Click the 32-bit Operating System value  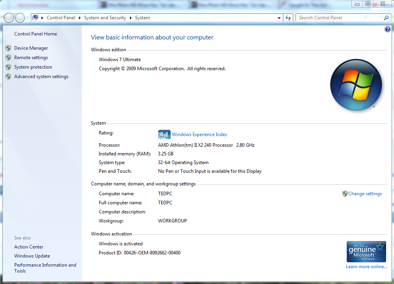[183, 163]
